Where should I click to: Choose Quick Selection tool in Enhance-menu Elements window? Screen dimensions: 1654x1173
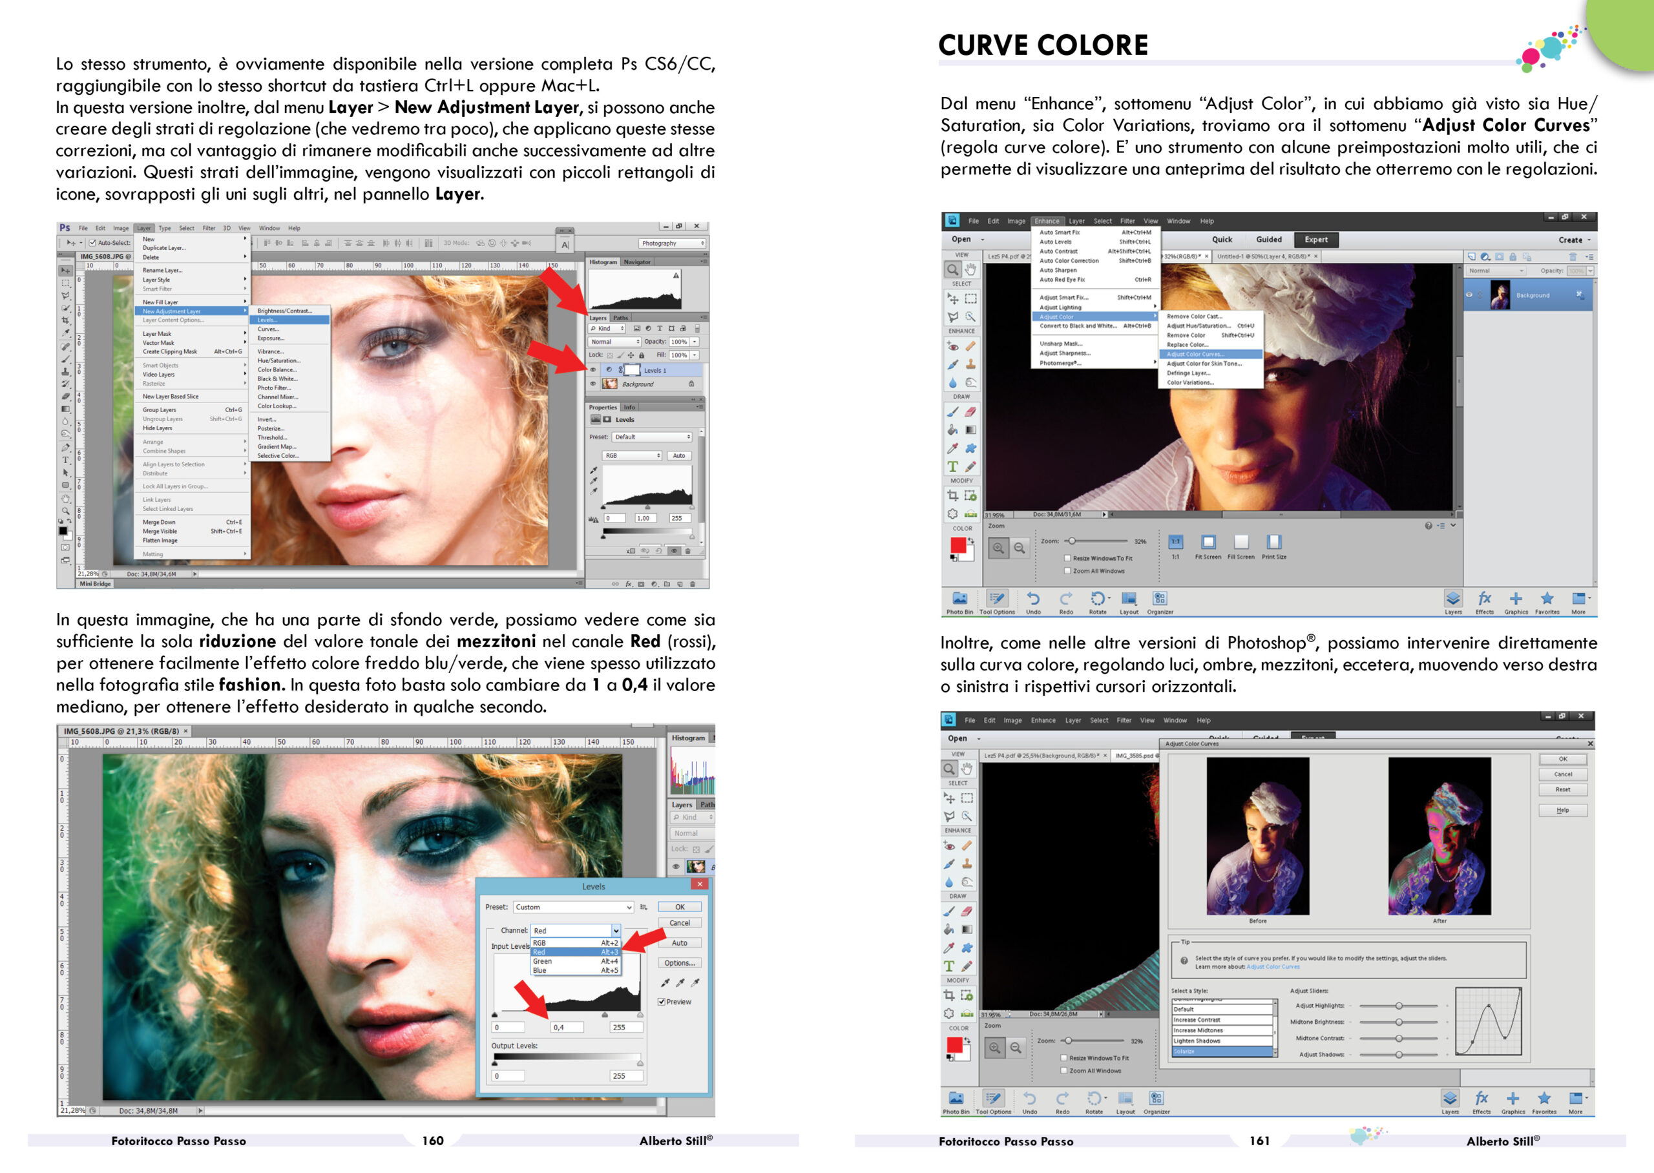tap(970, 317)
